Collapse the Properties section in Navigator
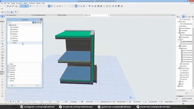Image resolution: width=194 pixels, height=109 pixels. point(177,96)
